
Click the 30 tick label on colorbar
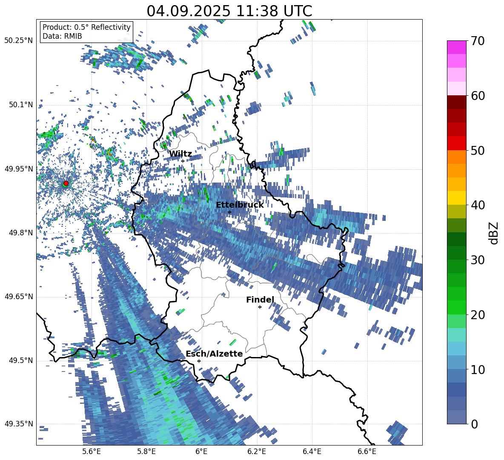click(x=477, y=260)
